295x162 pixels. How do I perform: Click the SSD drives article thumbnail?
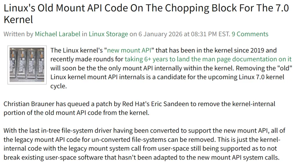click(x=27, y=65)
